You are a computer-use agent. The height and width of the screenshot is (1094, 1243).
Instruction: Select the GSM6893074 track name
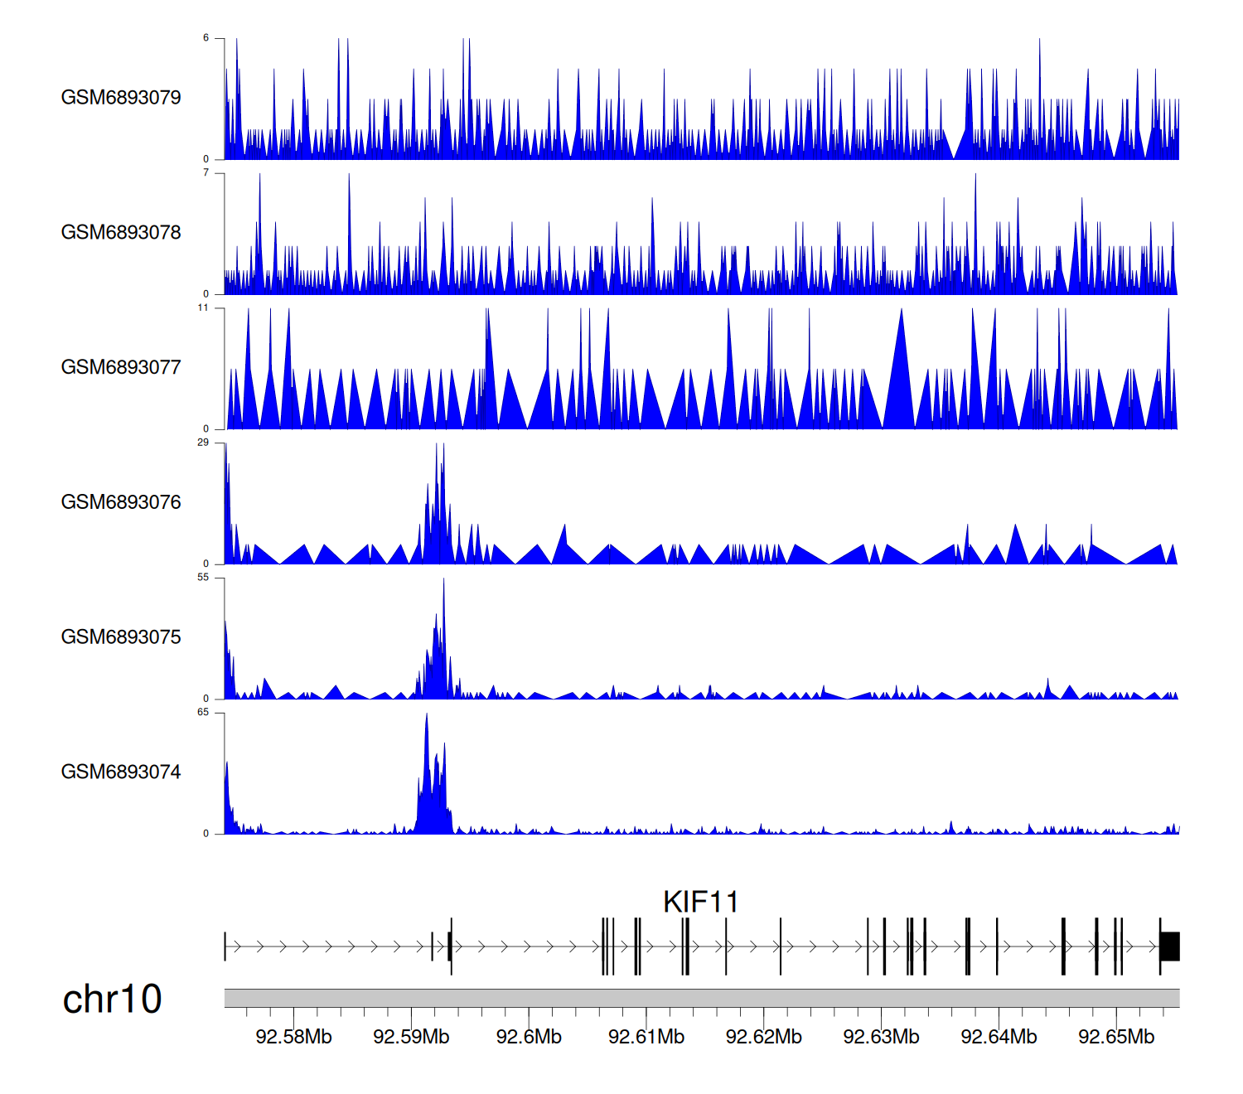point(121,772)
